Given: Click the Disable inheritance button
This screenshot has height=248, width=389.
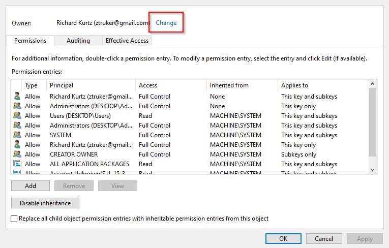Looking at the screenshot, I should click(45, 203).
